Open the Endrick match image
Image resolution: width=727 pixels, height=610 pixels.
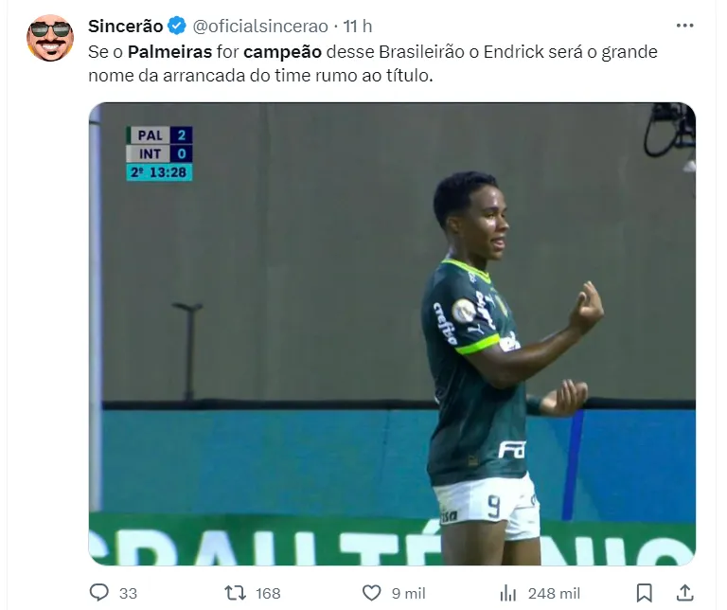pyautogui.click(x=392, y=333)
